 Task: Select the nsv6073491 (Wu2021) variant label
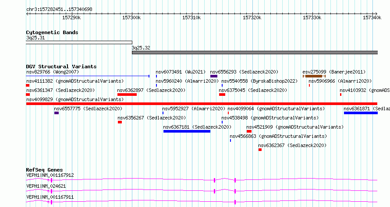181,72
